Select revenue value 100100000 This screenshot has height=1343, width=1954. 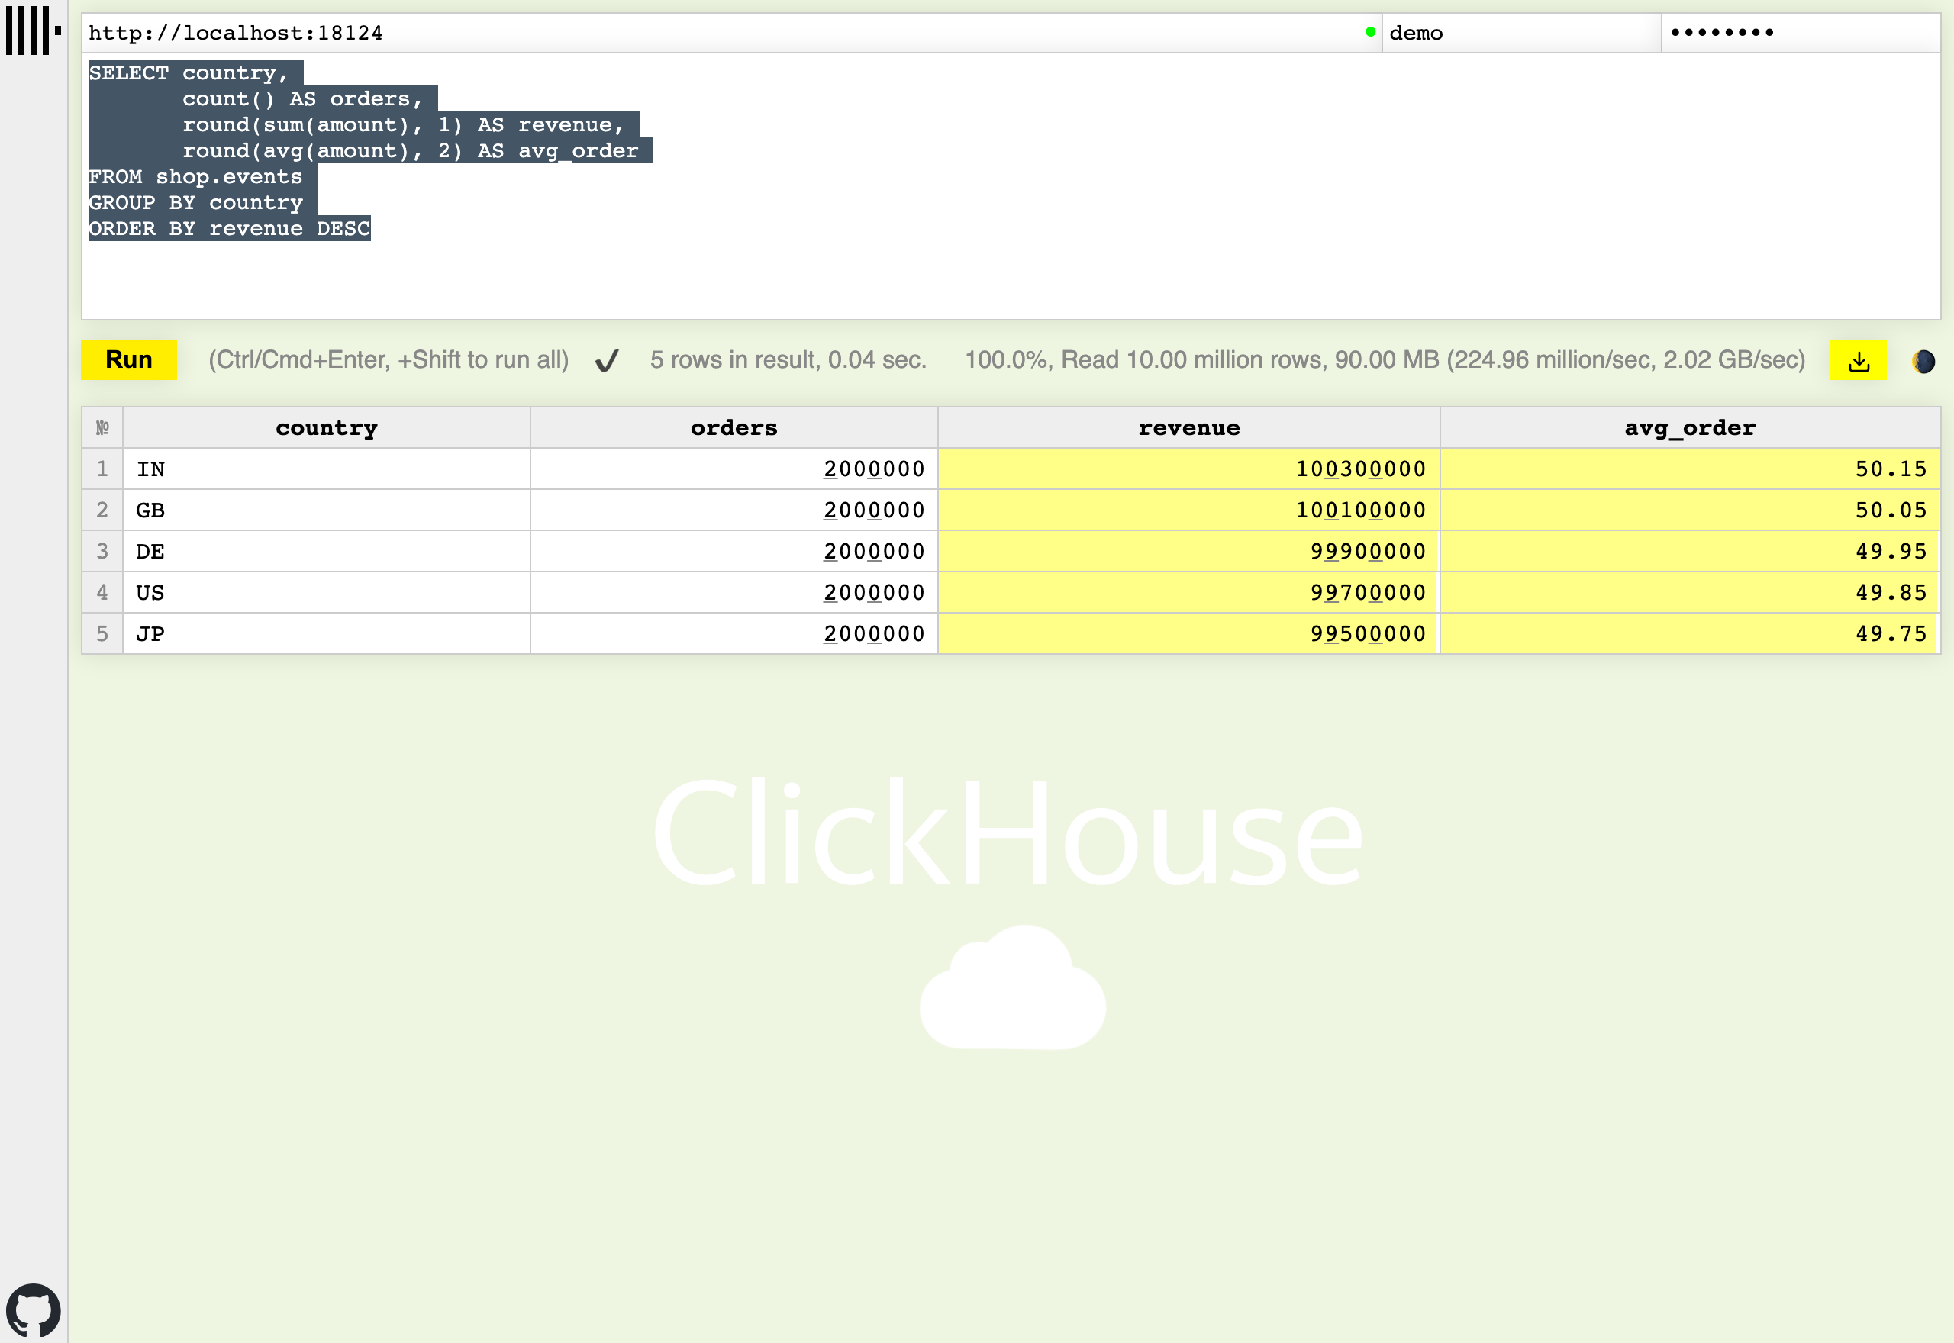pyautogui.click(x=1189, y=510)
